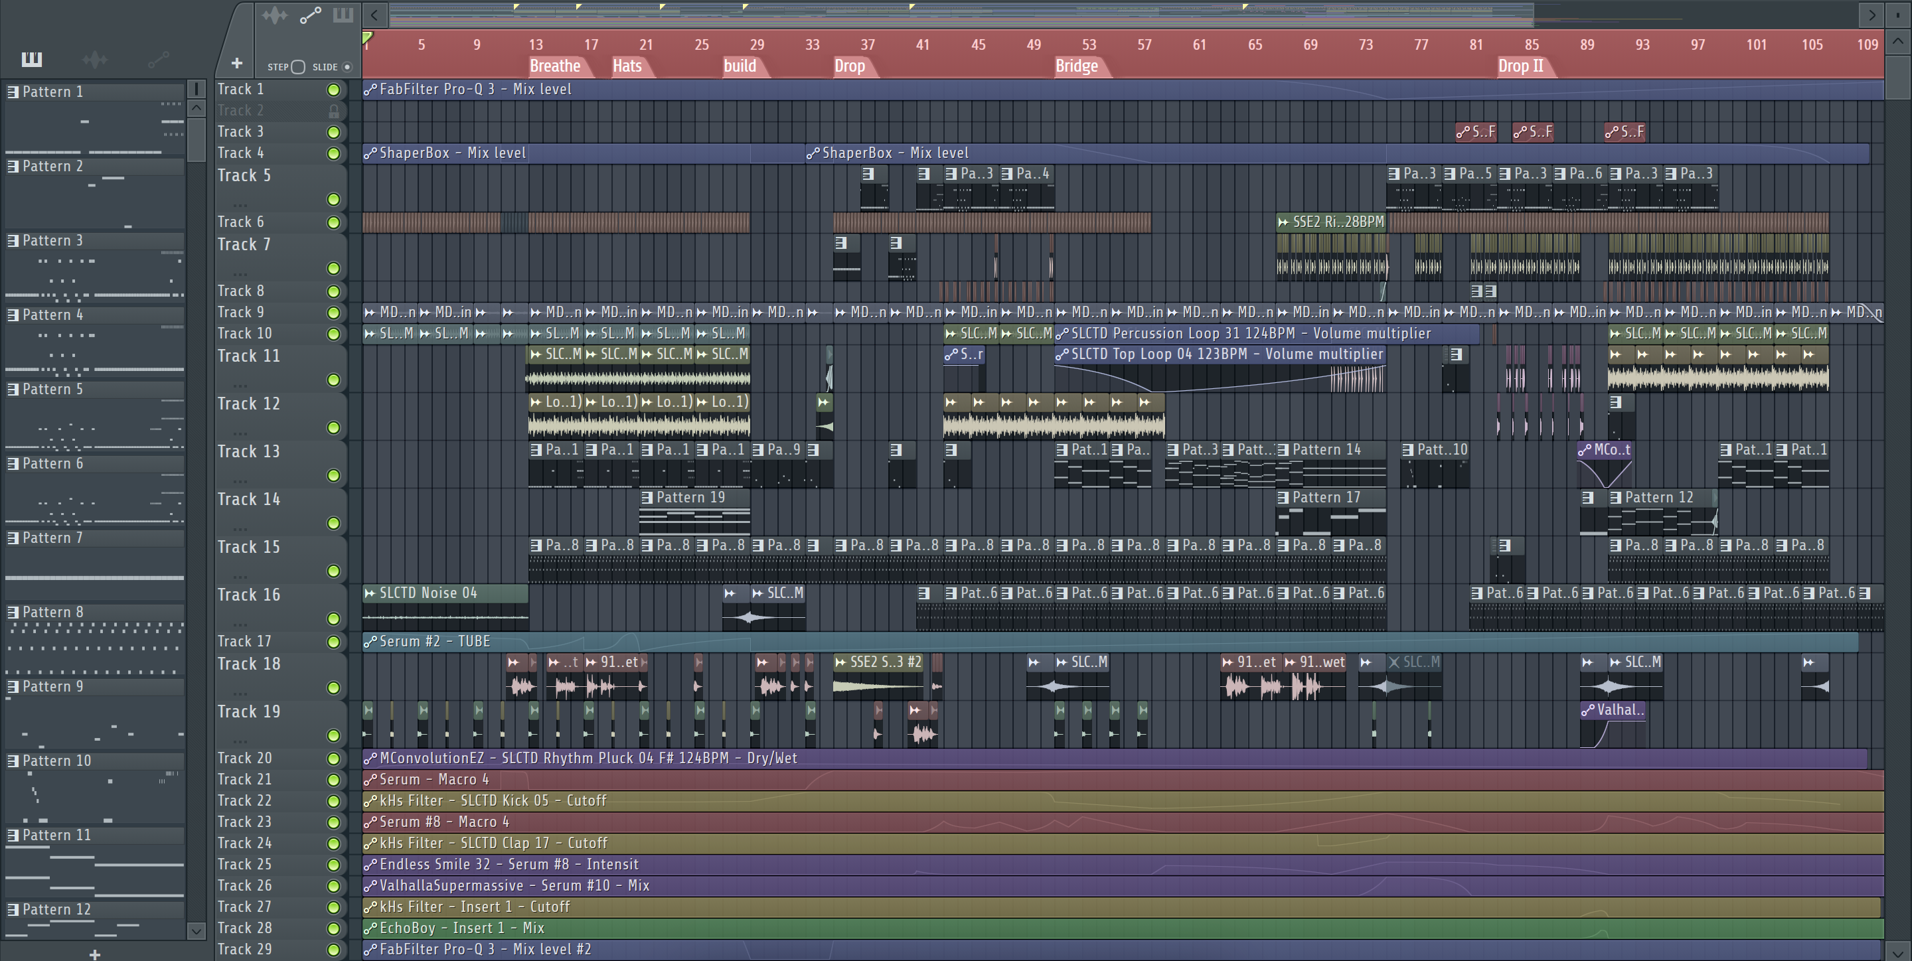1912x961 pixels.
Task: Select Pattern 10 in the picker
Action: click(x=95, y=761)
